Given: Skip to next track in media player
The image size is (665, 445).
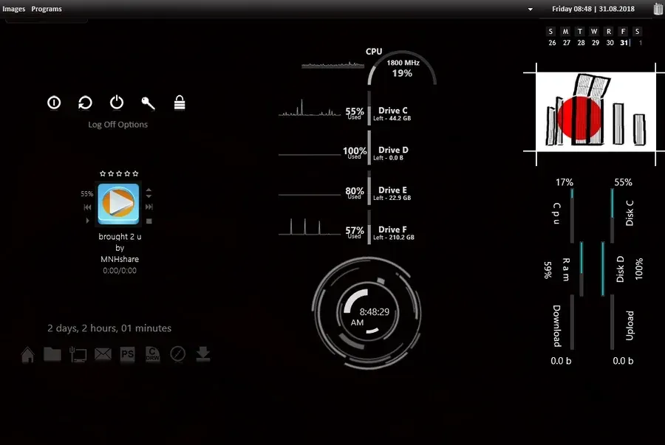Looking at the screenshot, I should coord(149,207).
